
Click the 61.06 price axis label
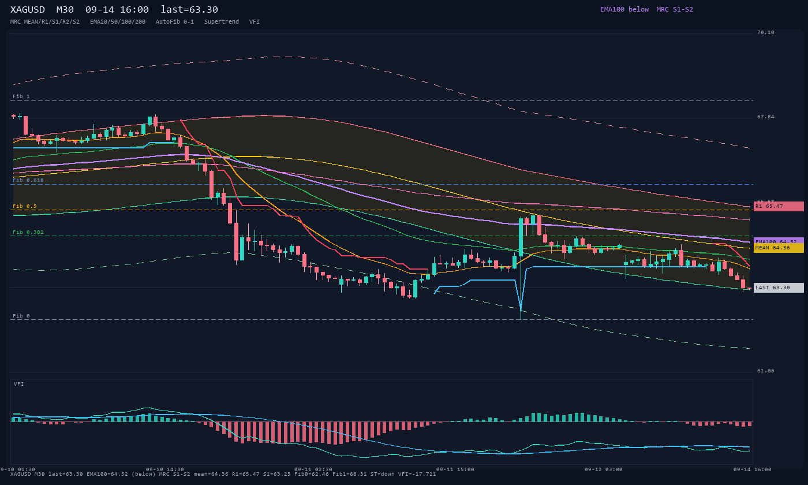click(766, 371)
